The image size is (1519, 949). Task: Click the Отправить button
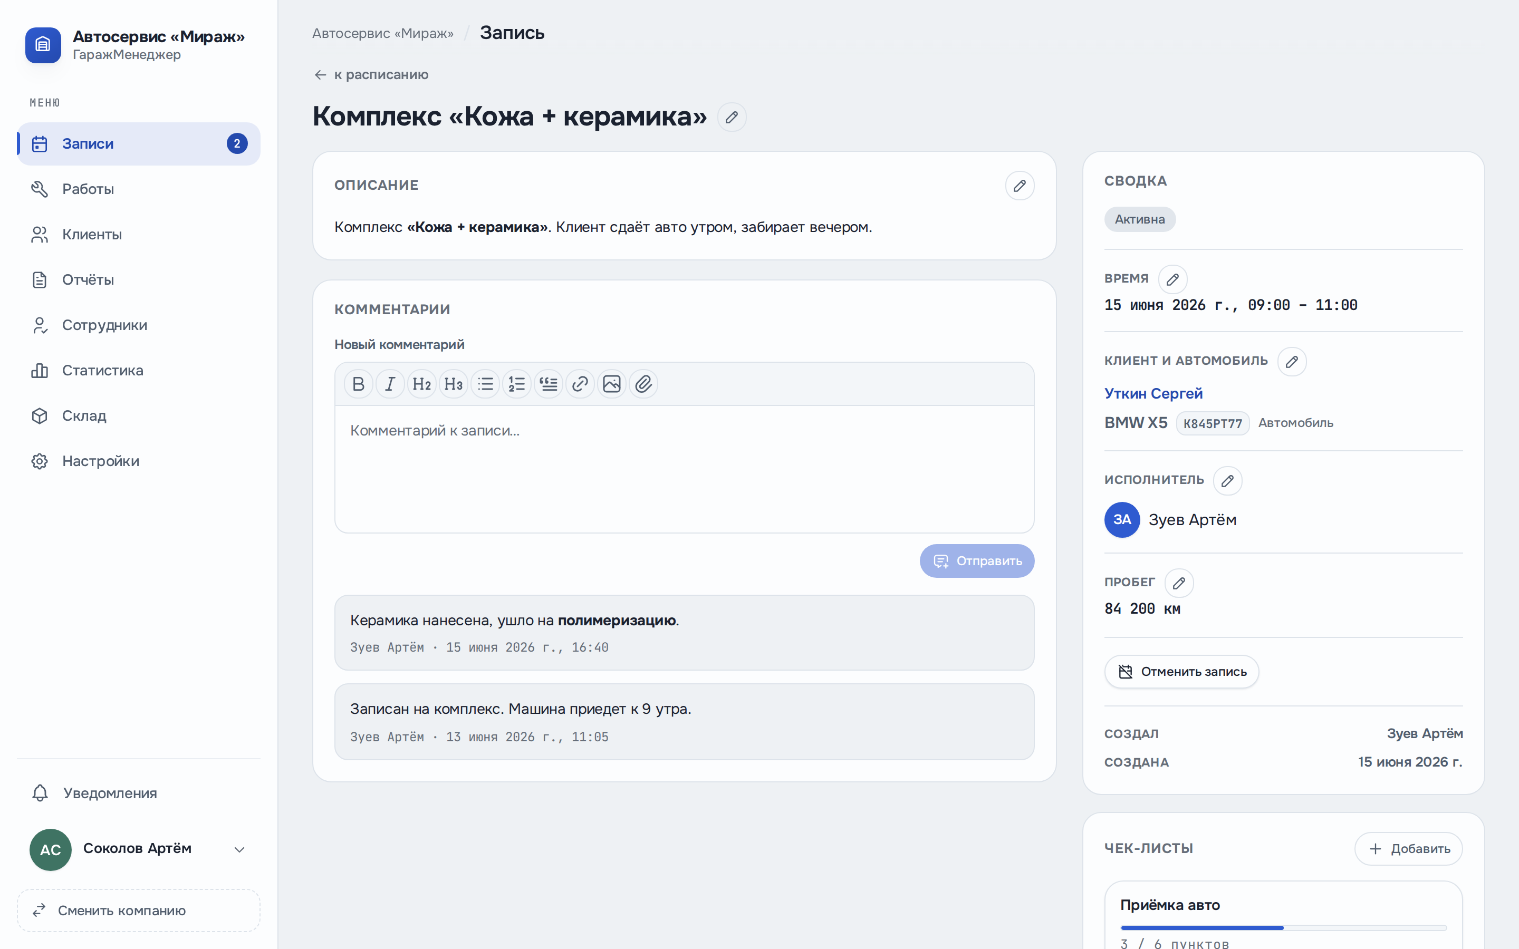[977, 560]
